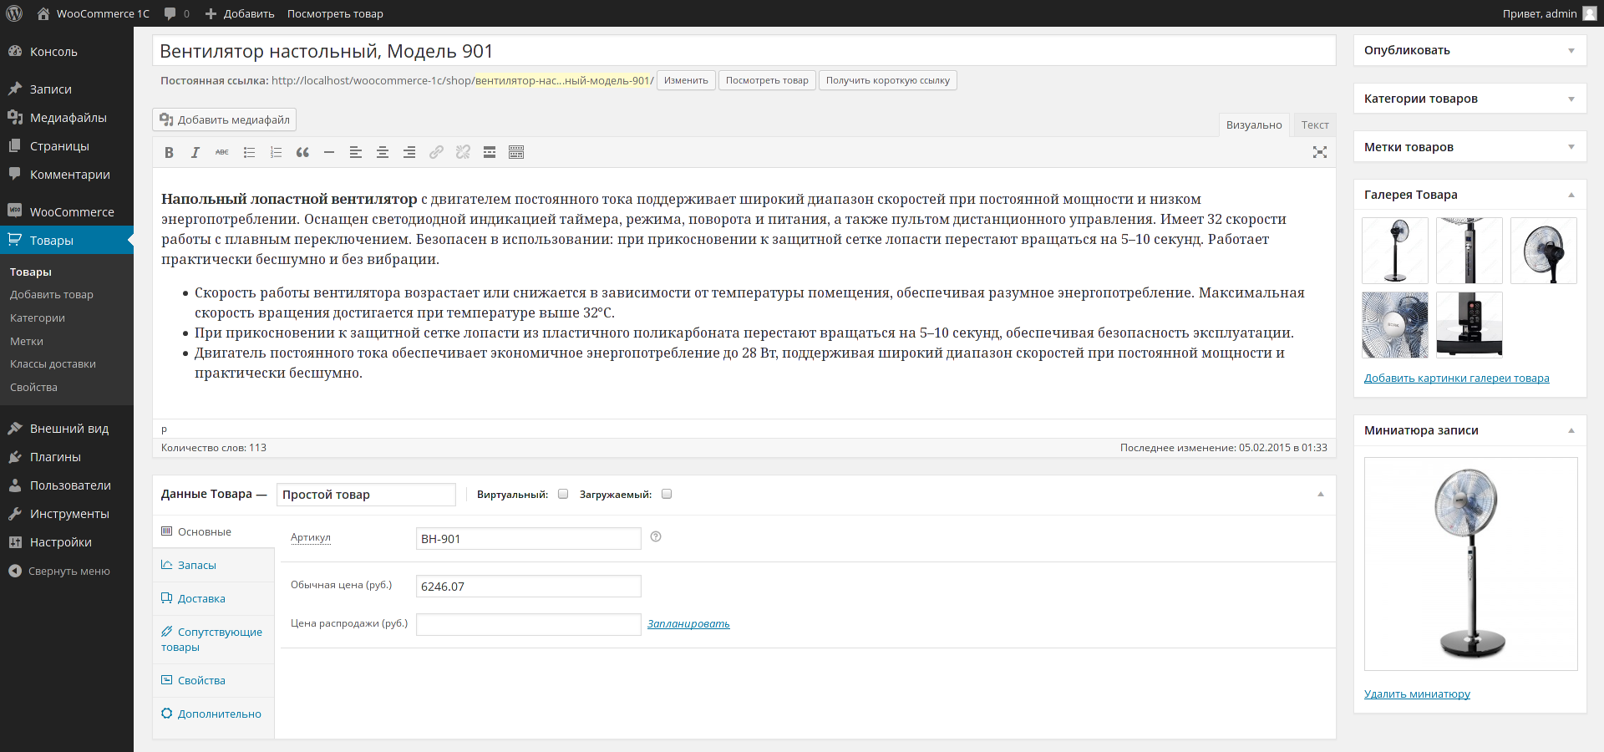Click the regular price input field
This screenshot has width=1604, height=752.
(x=528, y=587)
